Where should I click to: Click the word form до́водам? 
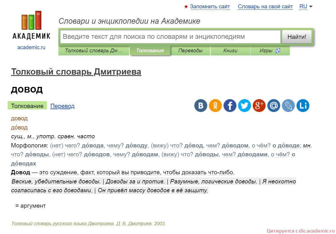pos(145,155)
